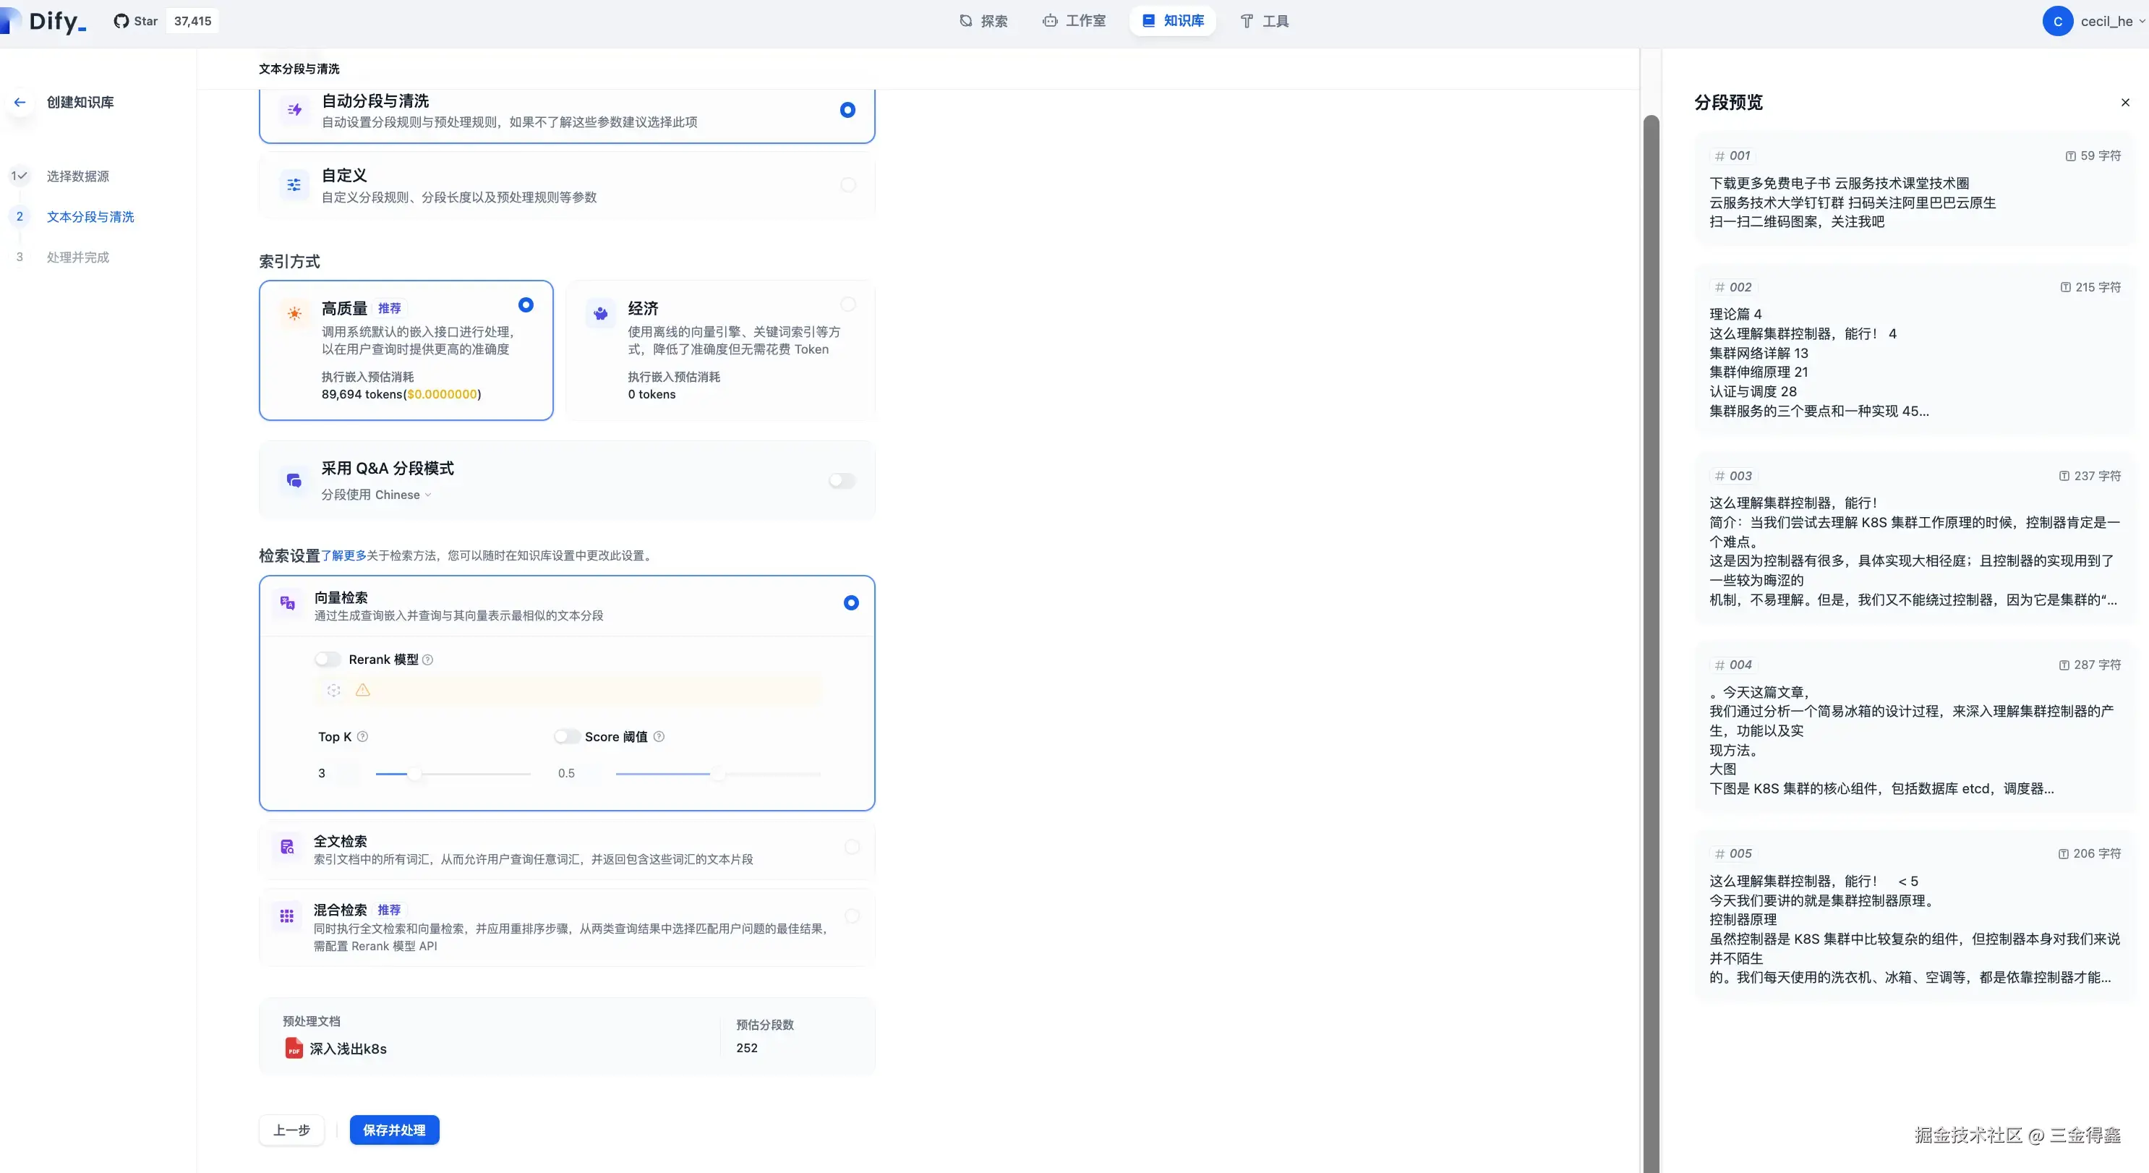
Task: Click the Top K help icon
Action: tap(363, 737)
